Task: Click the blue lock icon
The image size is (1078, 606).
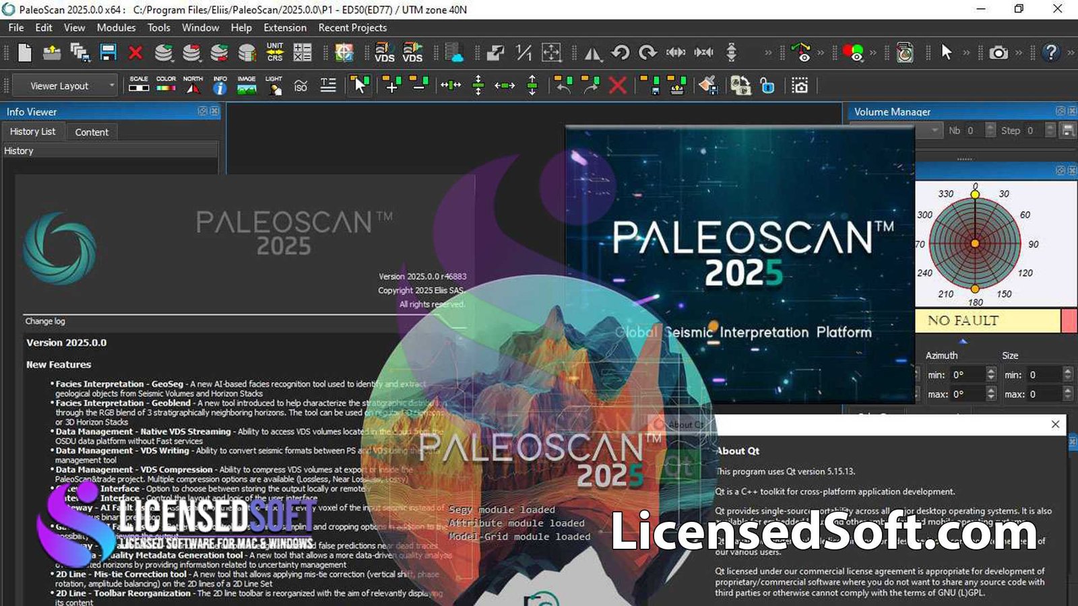Action: coord(767,86)
